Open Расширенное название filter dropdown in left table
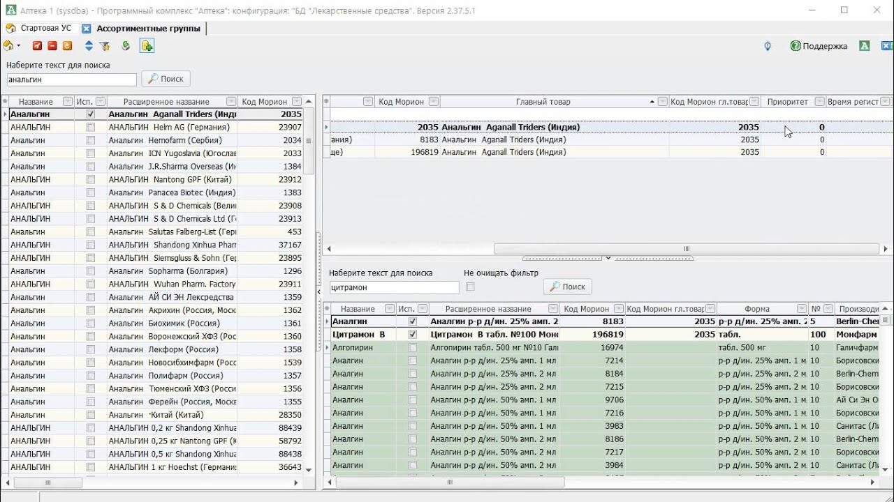Viewport: 894px width, 502px height. pos(232,102)
